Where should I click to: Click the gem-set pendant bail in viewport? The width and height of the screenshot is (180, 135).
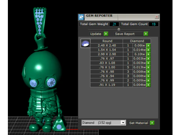pos(40,22)
